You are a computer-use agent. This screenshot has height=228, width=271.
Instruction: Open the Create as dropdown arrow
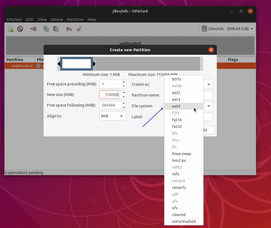(209, 84)
